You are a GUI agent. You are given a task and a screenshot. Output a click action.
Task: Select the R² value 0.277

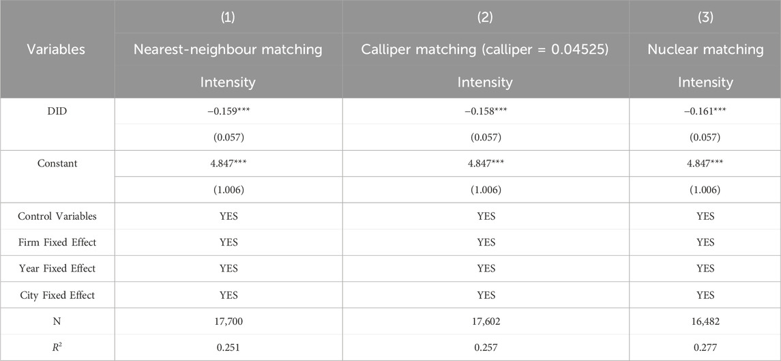(x=705, y=348)
